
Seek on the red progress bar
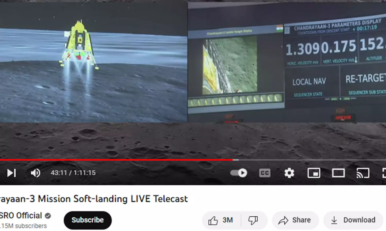pyautogui.click(x=116, y=160)
